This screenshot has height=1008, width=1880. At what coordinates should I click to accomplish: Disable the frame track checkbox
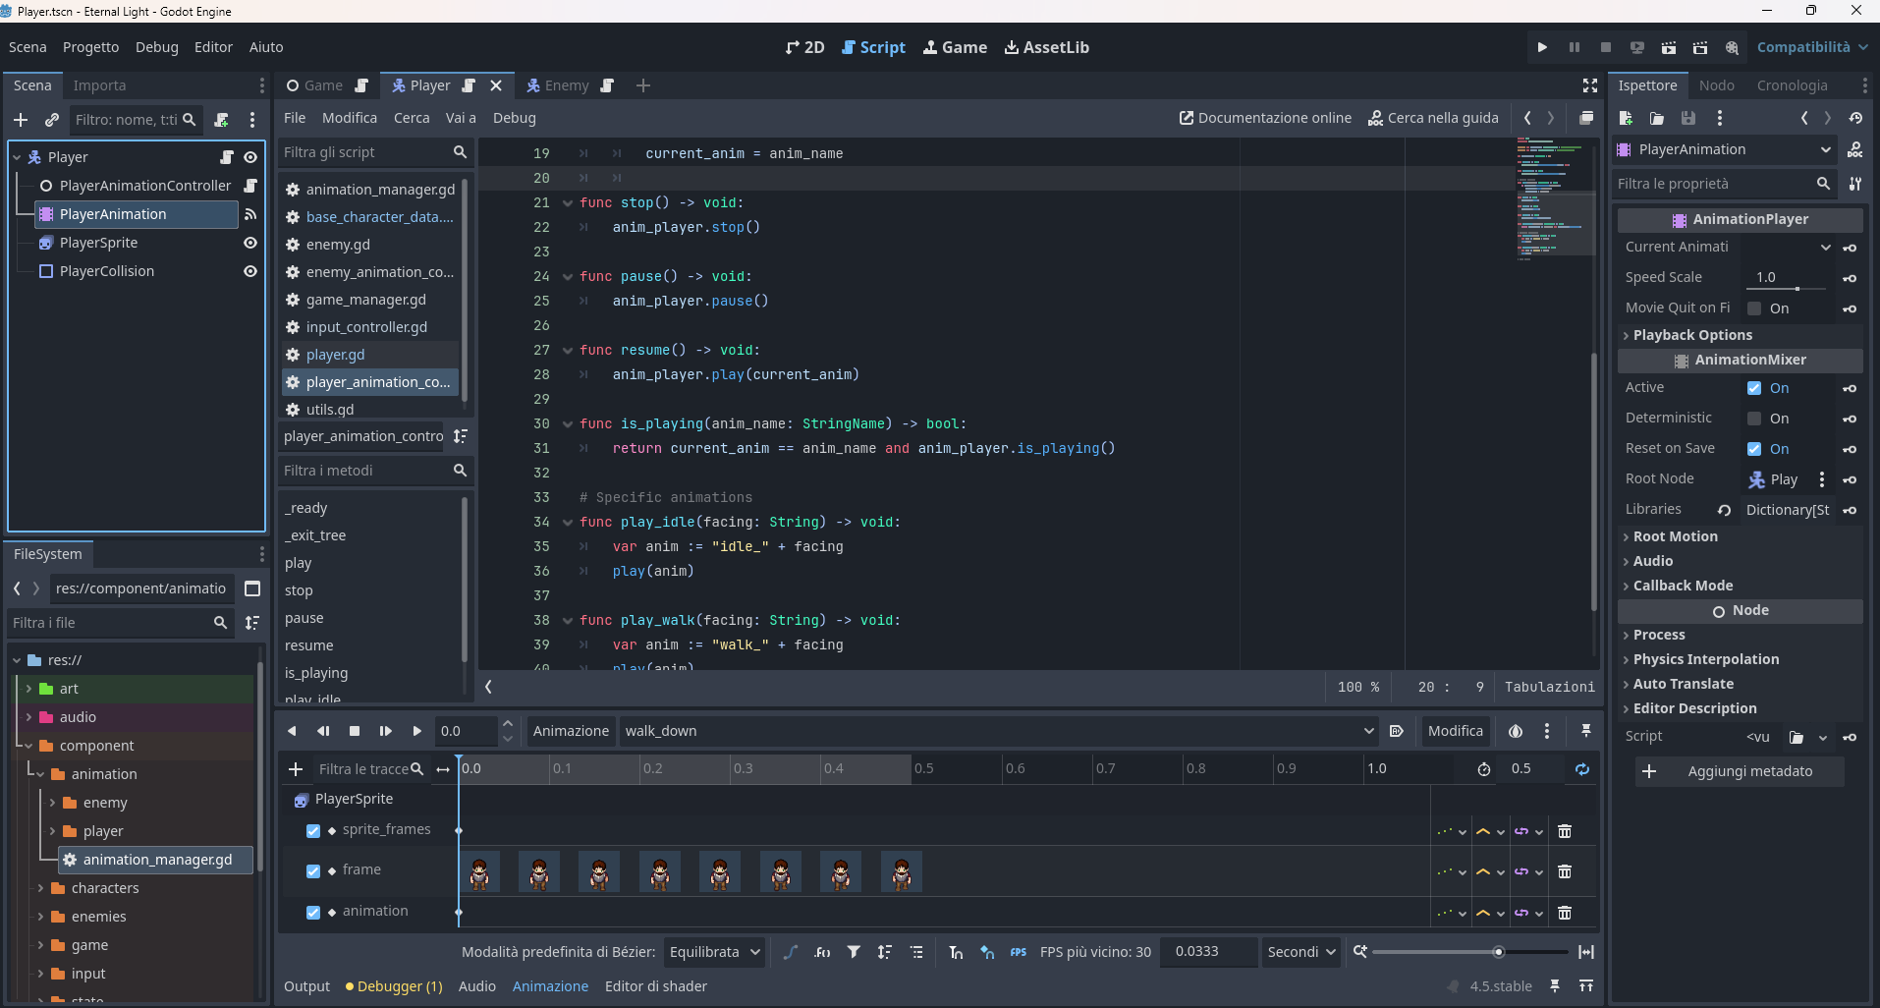(x=313, y=870)
